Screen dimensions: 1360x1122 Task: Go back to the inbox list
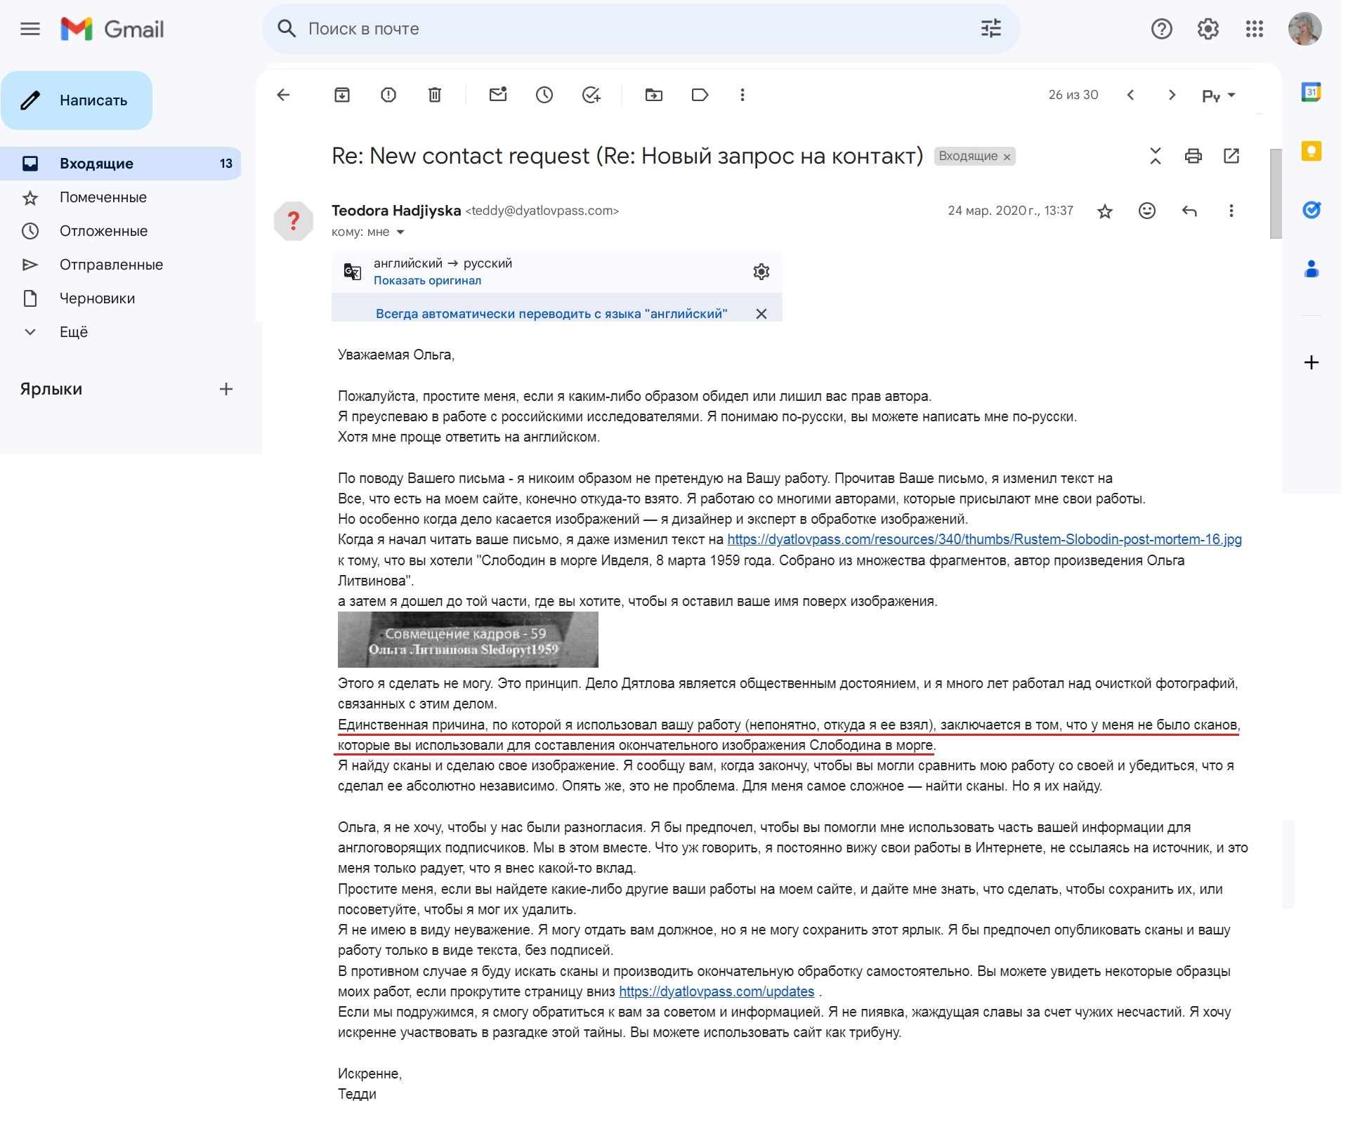tap(283, 95)
